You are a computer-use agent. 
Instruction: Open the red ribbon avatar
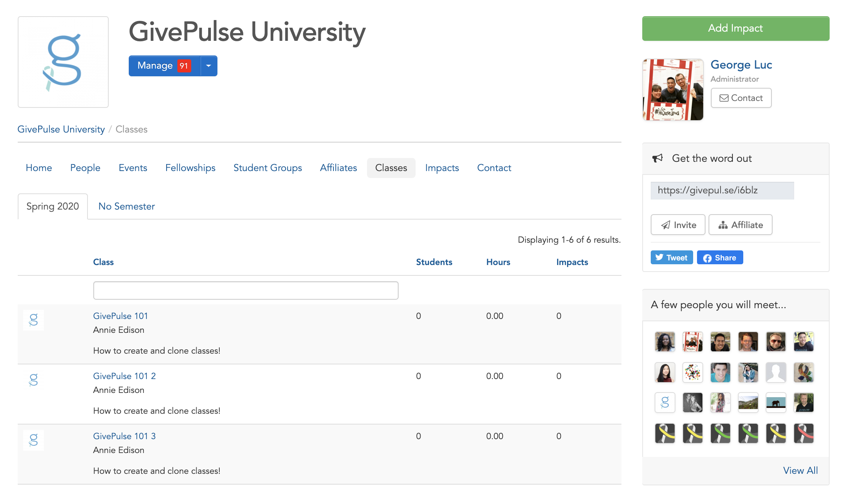(x=804, y=433)
